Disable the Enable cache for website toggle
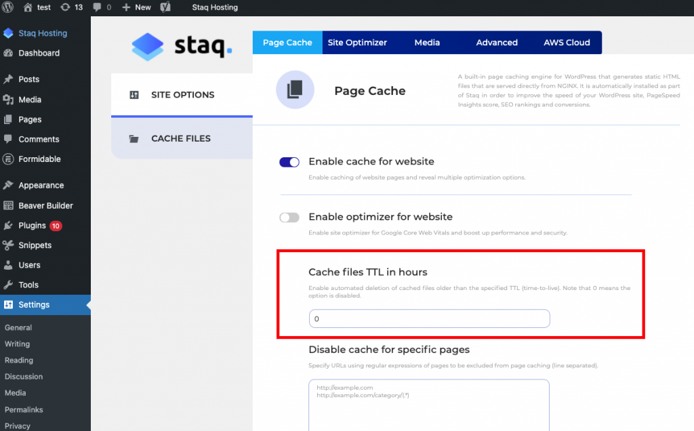694x431 pixels. click(289, 162)
